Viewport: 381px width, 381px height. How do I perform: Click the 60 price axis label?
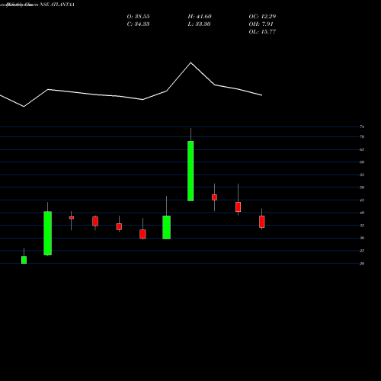pyautogui.click(x=362, y=162)
